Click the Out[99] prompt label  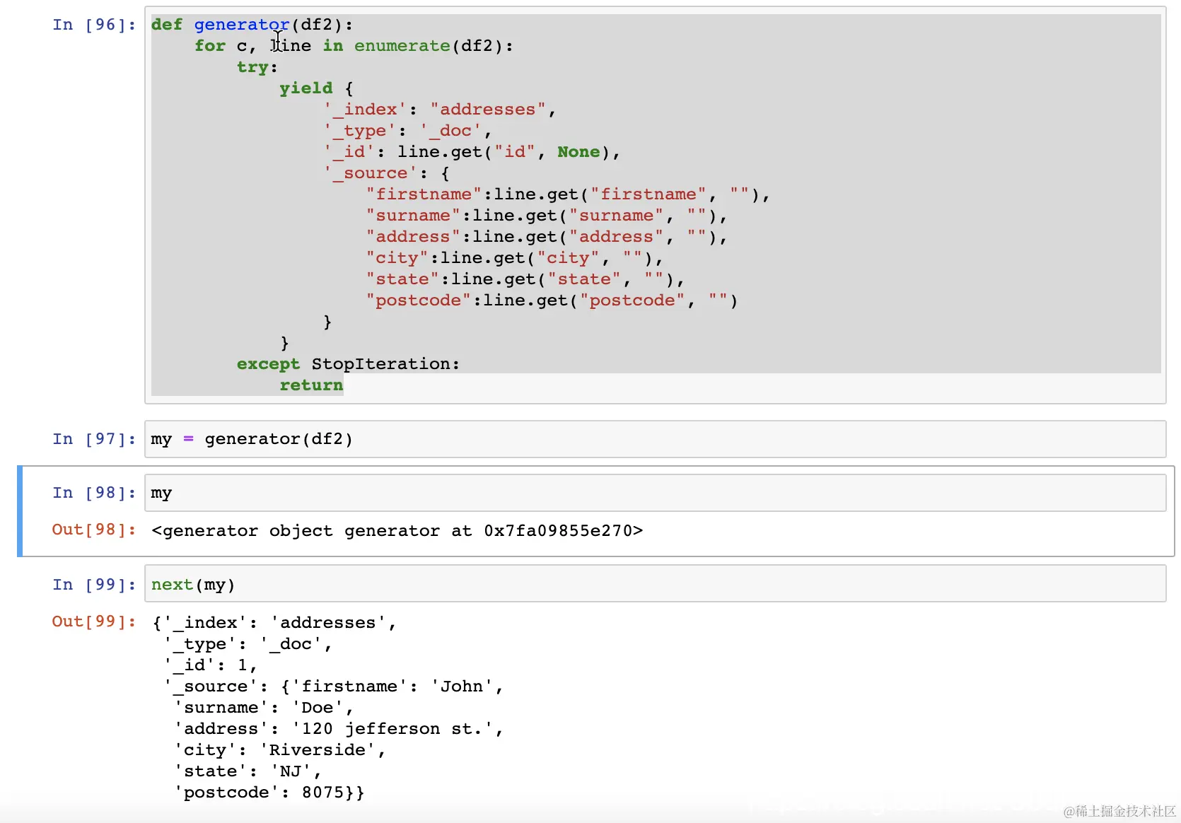pyautogui.click(x=94, y=621)
